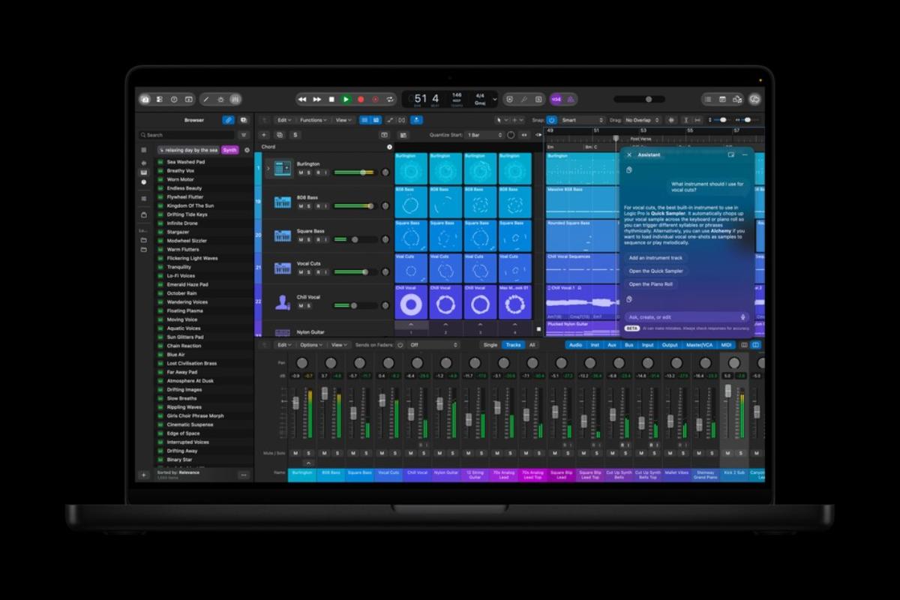Start playback with the green Play button
This screenshot has height=600, width=900.
pos(346,99)
